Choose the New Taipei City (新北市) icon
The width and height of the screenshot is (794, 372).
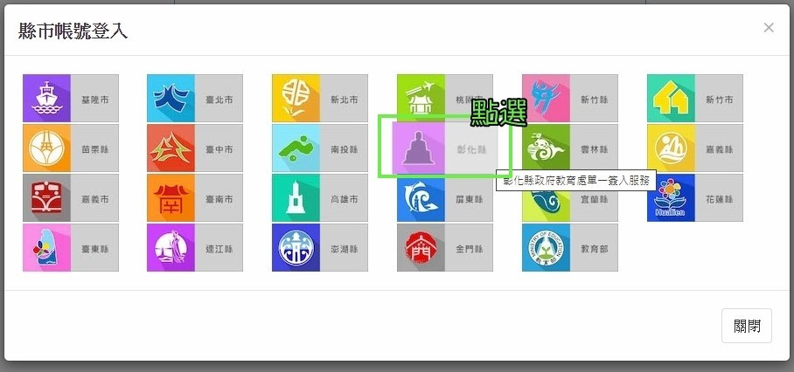[296, 99]
